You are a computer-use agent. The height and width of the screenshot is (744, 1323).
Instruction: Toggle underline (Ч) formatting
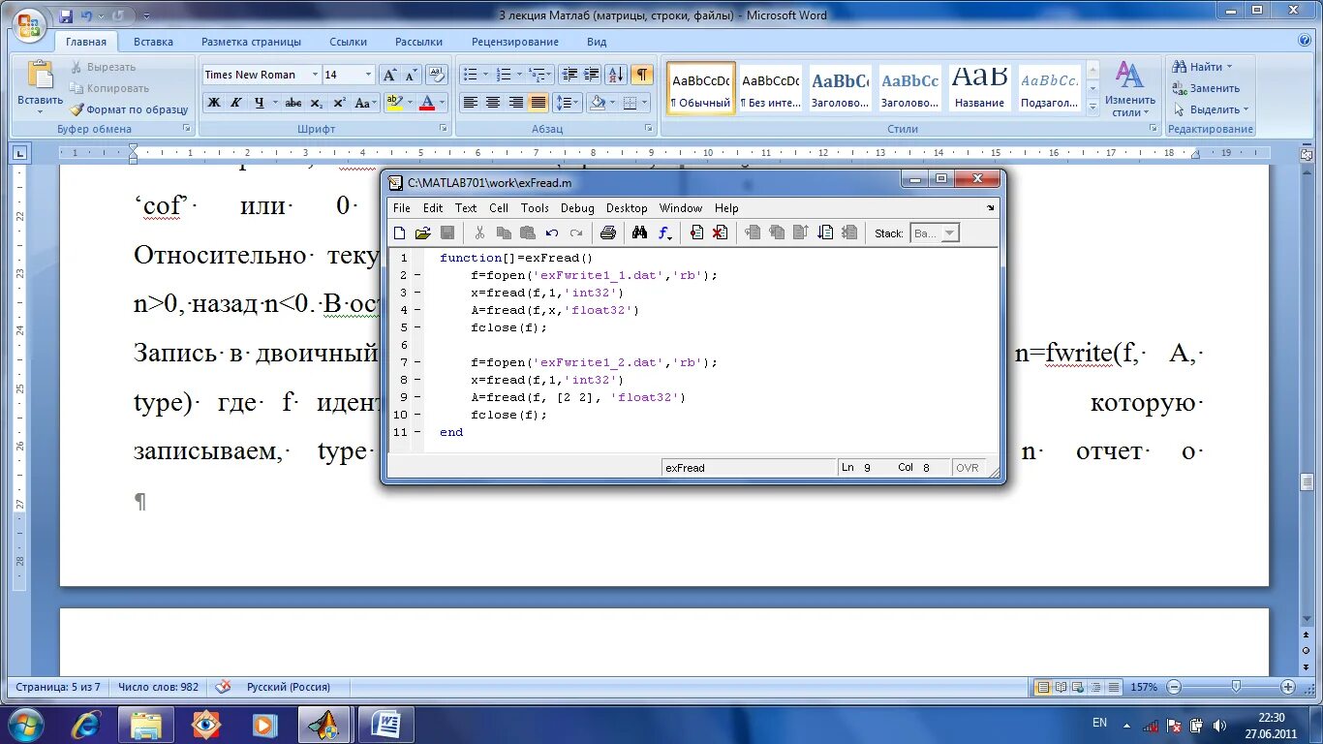point(259,103)
